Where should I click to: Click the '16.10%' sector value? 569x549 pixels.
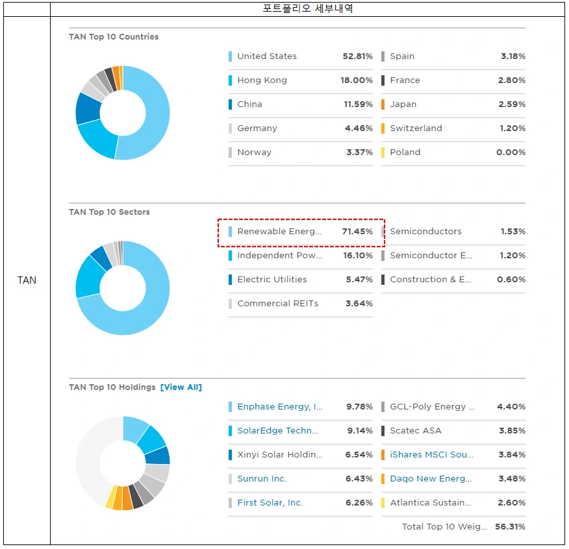point(358,255)
